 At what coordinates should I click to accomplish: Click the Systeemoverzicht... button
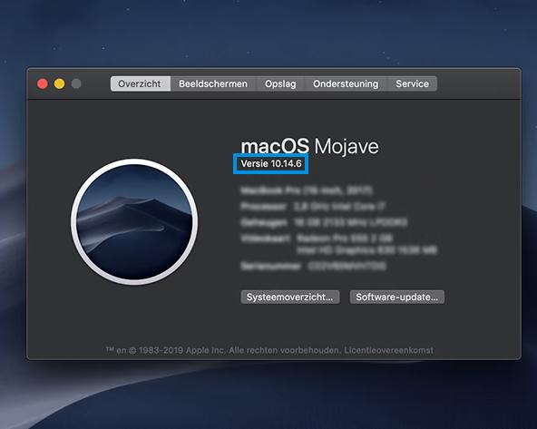290,297
